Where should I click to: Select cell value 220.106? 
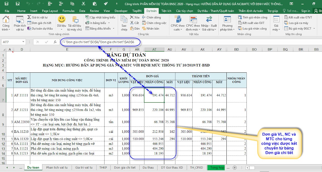(154, 110)
